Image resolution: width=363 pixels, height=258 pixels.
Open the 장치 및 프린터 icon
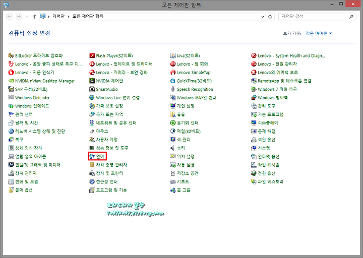click(92, 173)
